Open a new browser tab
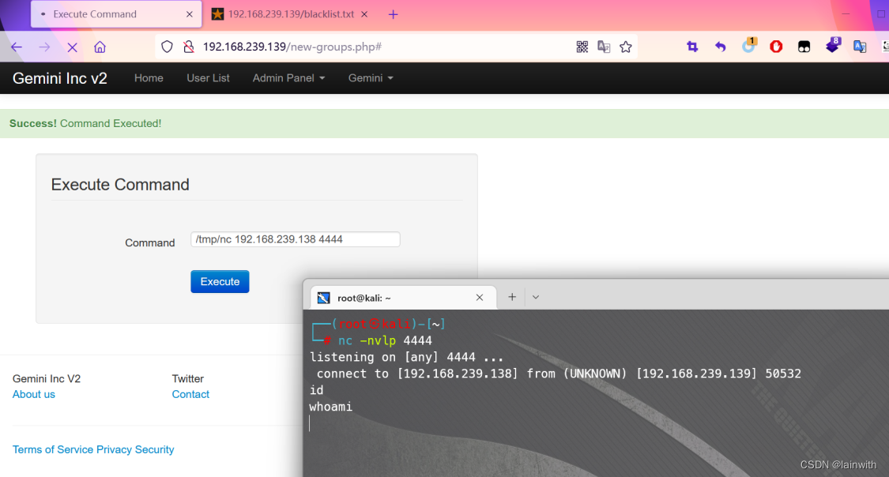This screenshot has height=477, width=889. (x=393, y=15)
